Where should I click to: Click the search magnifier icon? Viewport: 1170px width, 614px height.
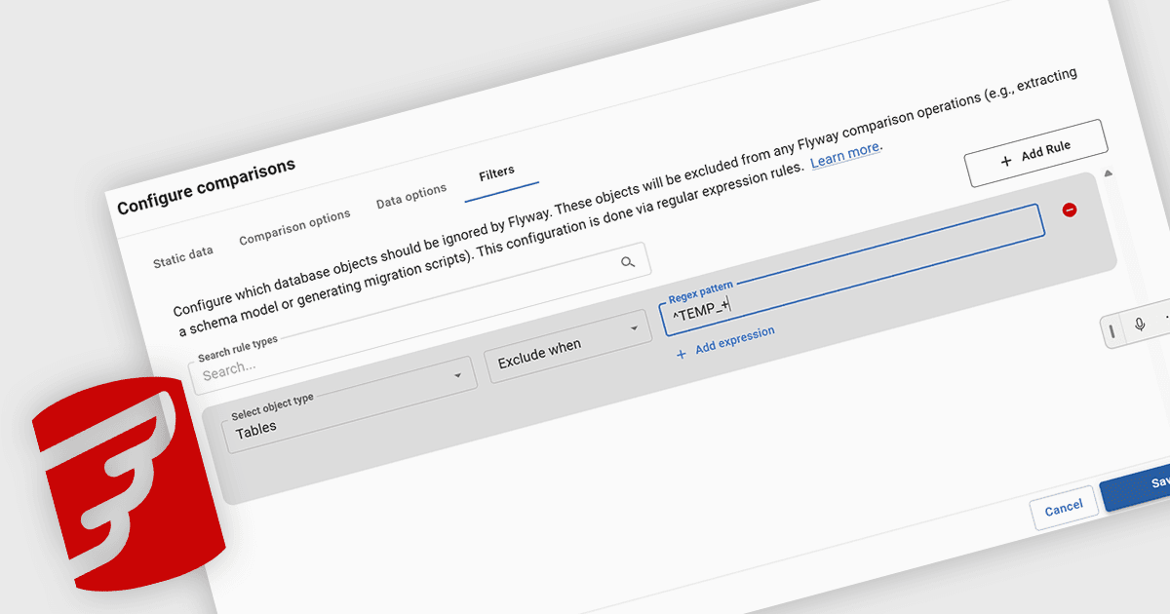pos(628,261)
